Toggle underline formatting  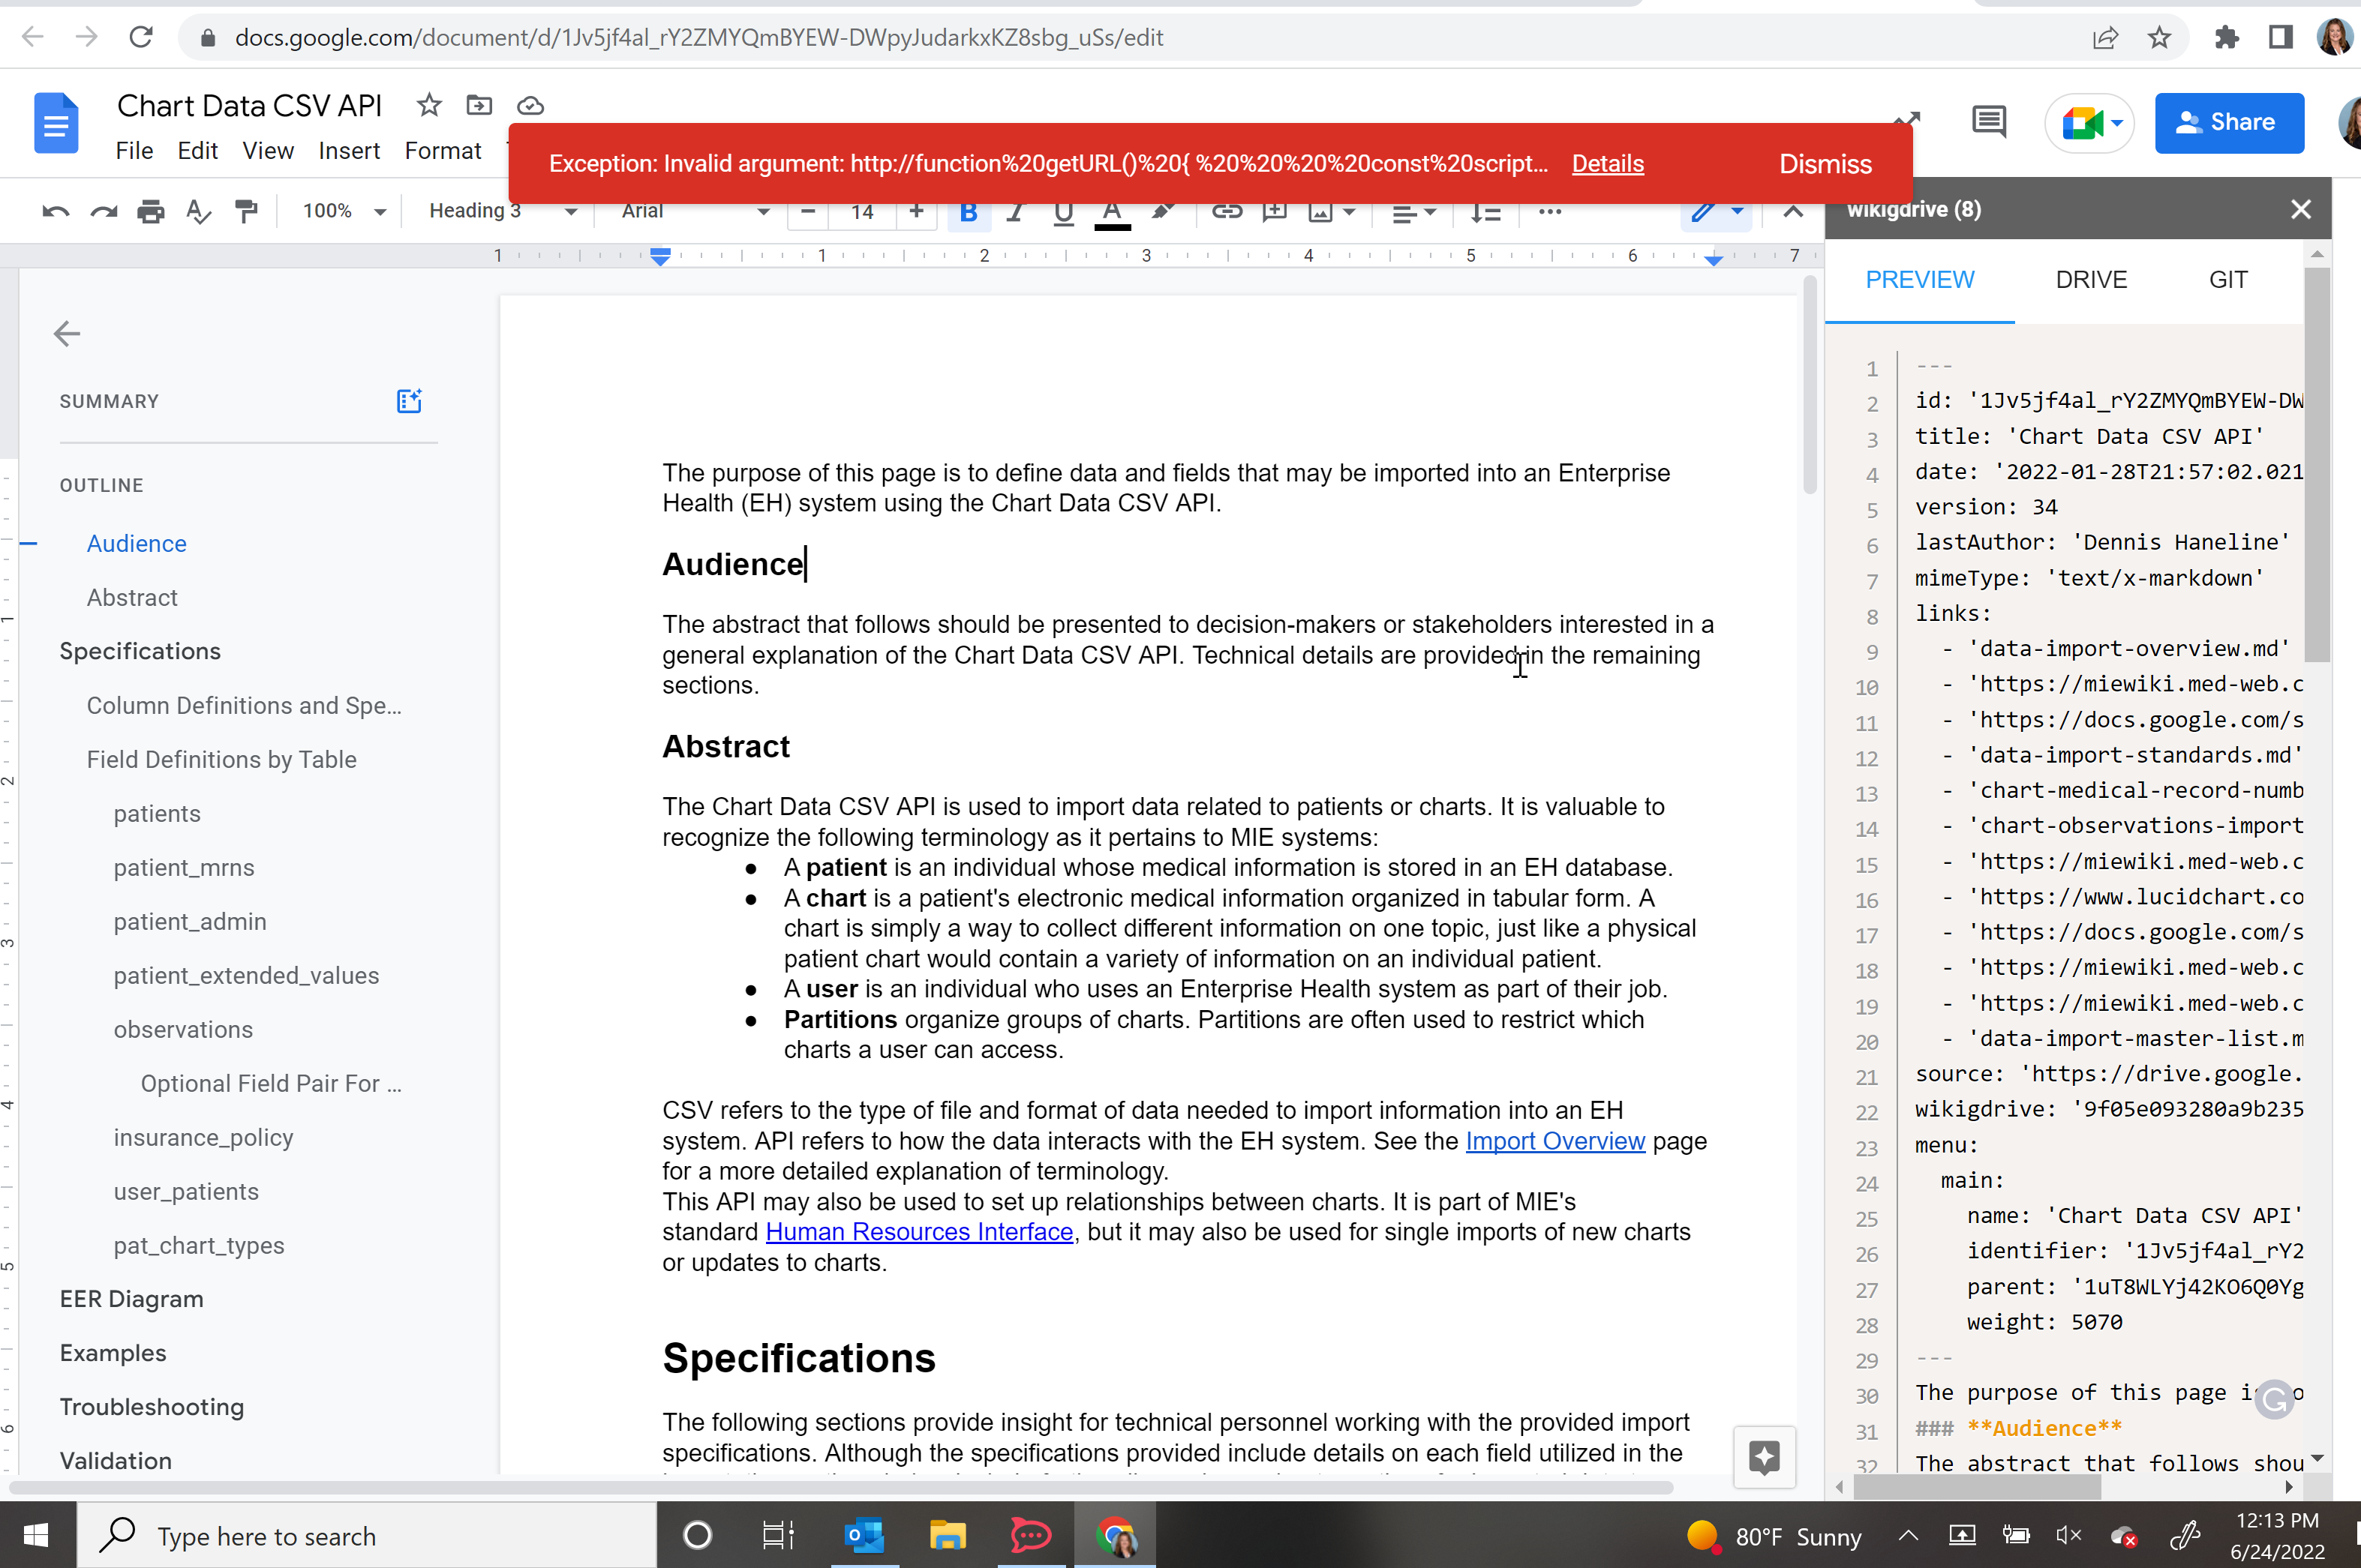coord(1062,212)
